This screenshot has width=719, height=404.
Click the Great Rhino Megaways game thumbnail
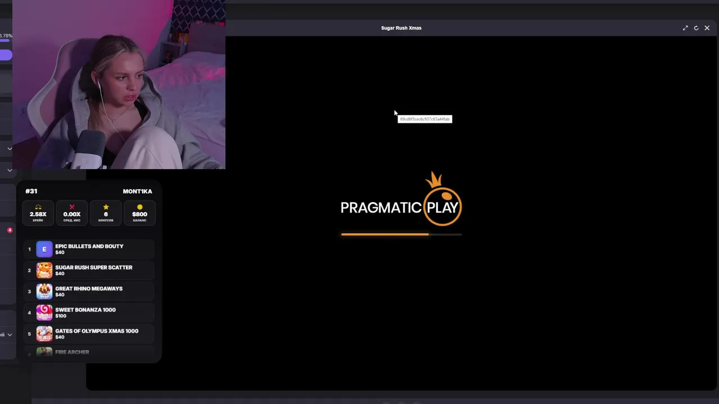pyautogui.click(x=44, y=291)
